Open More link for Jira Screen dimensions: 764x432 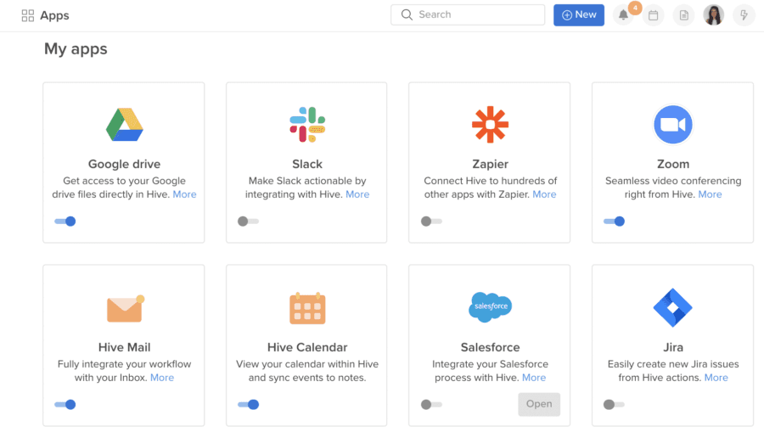click(x=716, y=378)
